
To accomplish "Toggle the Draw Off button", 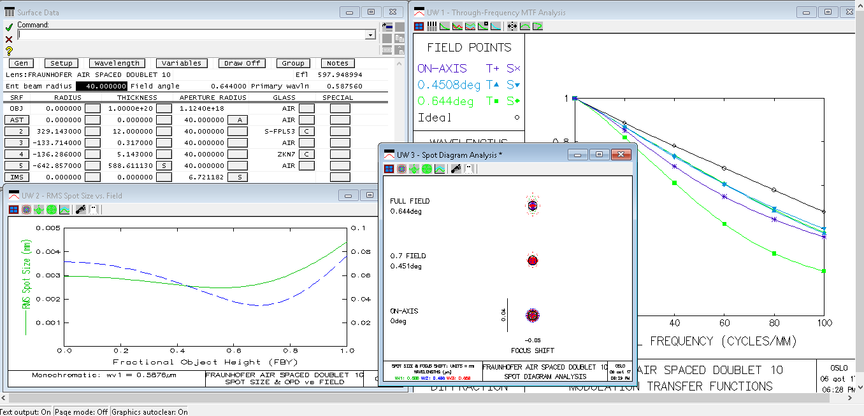I will (x=242, y=63).
